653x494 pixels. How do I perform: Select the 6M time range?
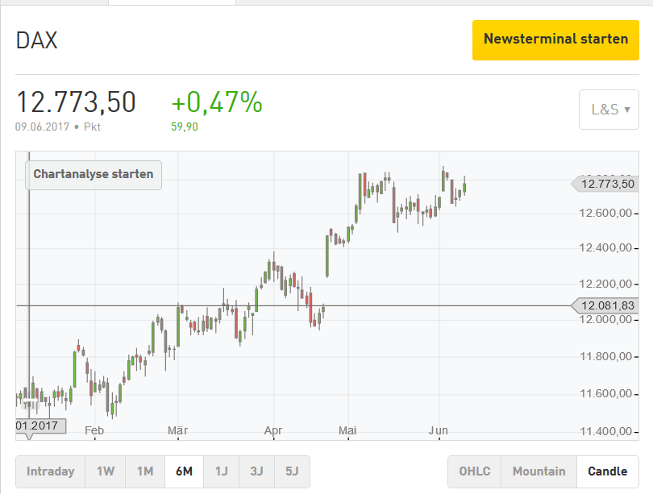click(184, 471)
